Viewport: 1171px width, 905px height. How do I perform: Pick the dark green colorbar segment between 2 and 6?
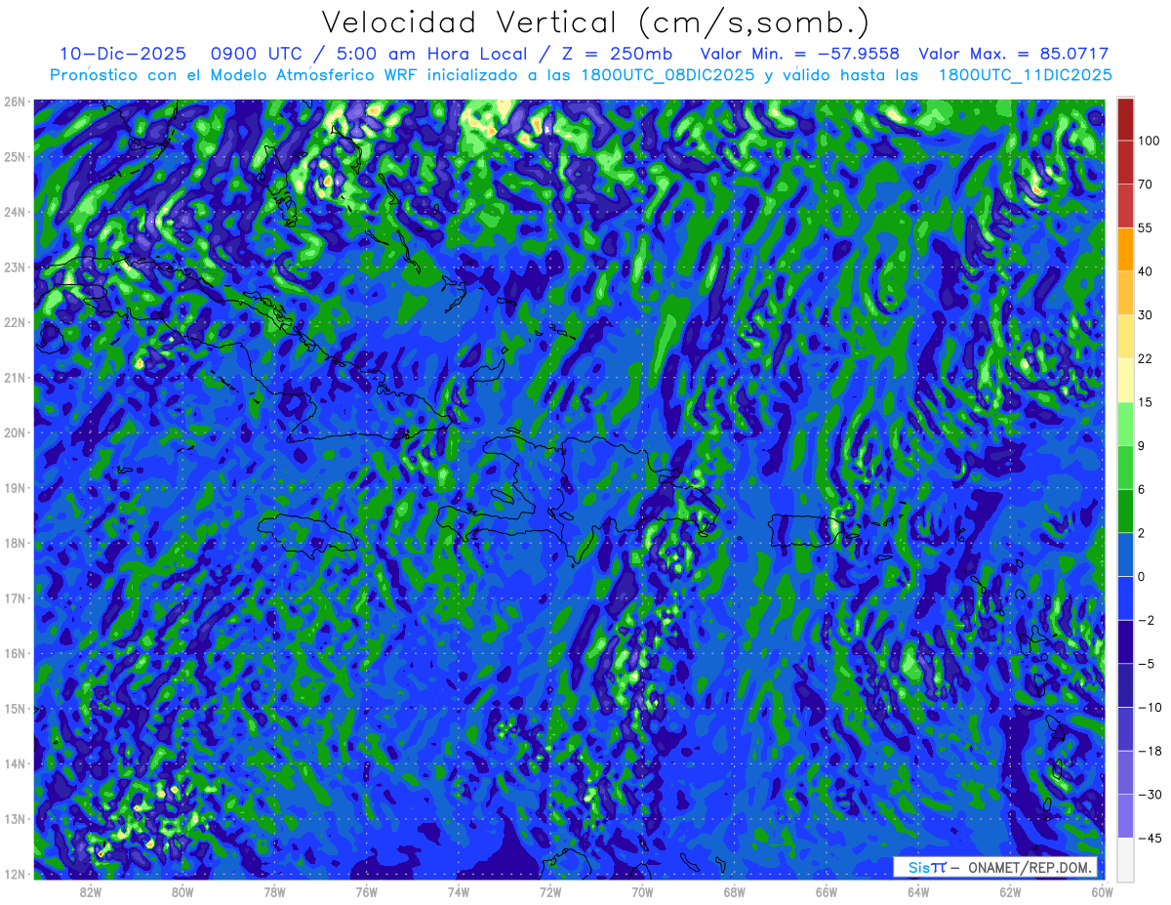[x=1126, y=511]
